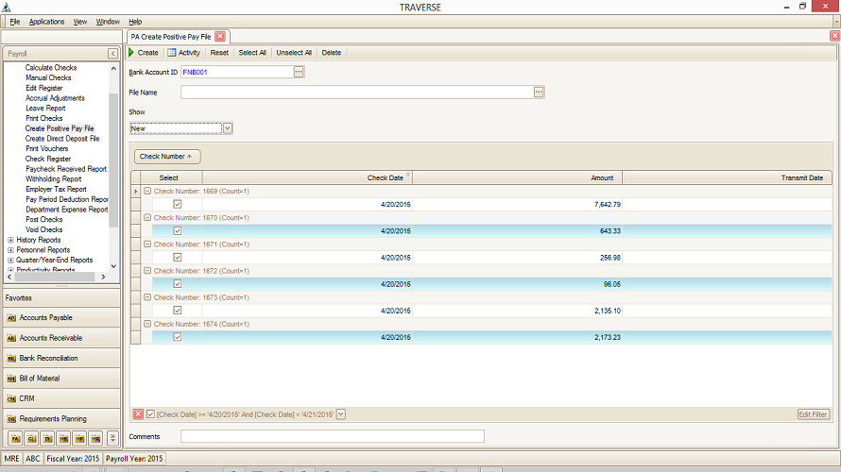Collapse the Payroll navigation panel arrow
The height and width of the screenshot is (472, 841).
[x=113, y=54]
